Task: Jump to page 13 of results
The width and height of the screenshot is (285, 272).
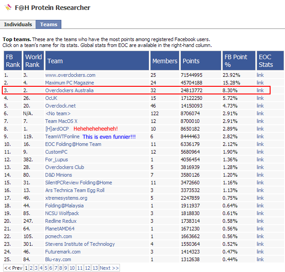Action: 95,268
